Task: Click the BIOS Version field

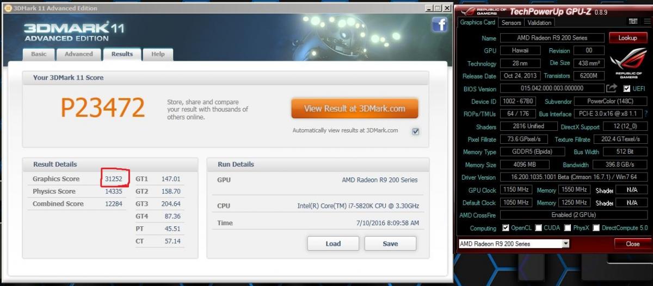Action: [x=552, y=88]
